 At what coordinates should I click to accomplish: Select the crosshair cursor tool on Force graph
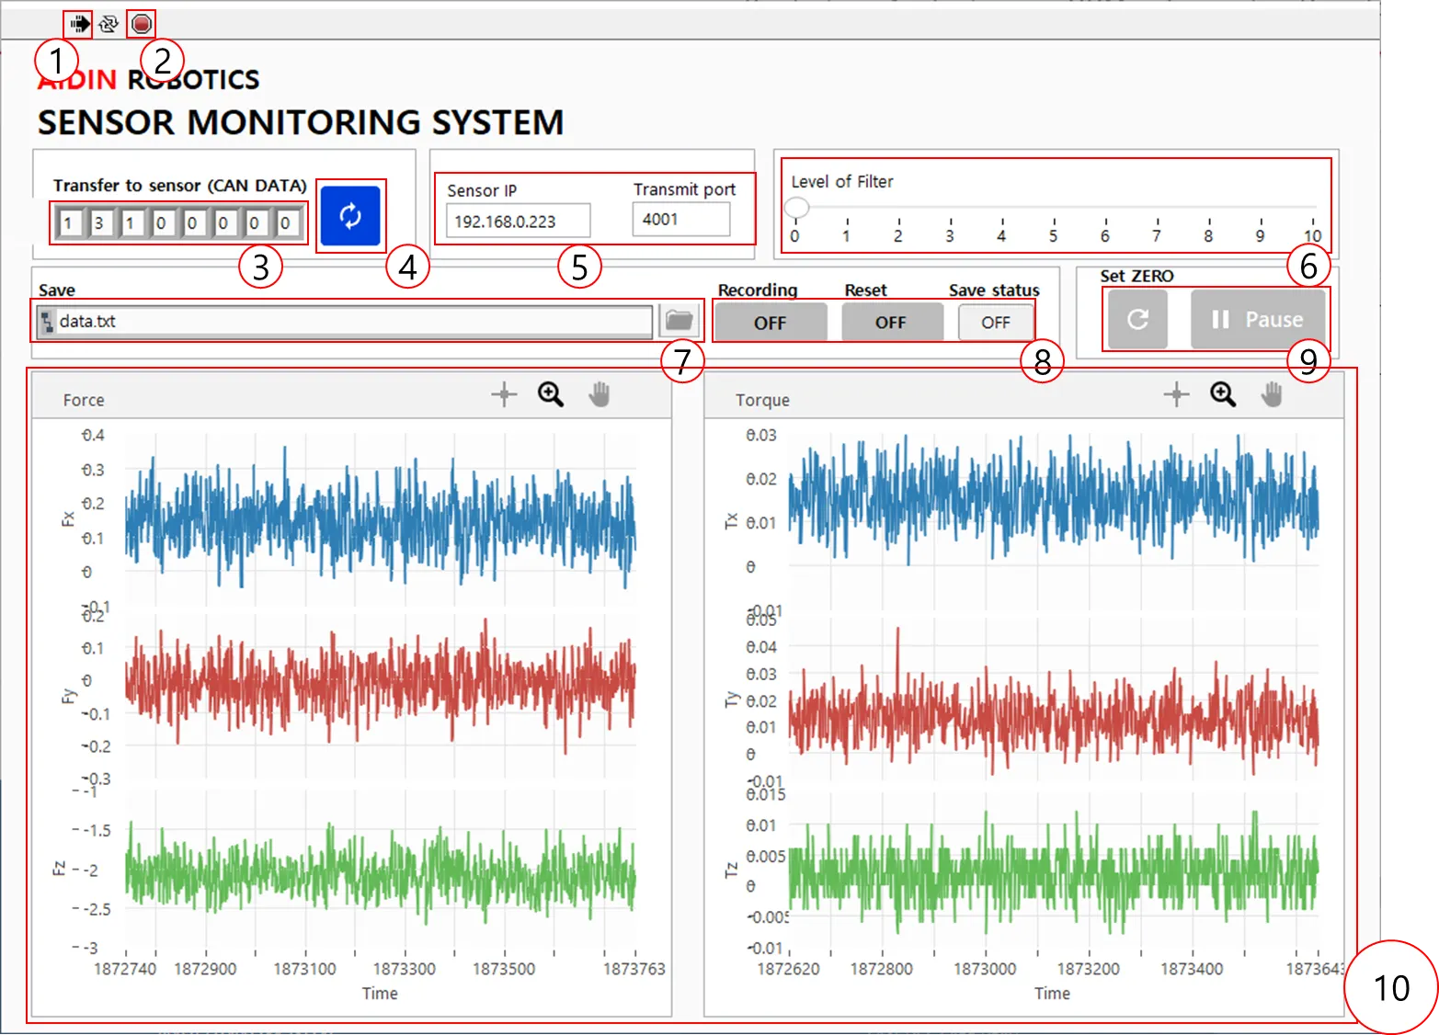[x=504, y=394]
